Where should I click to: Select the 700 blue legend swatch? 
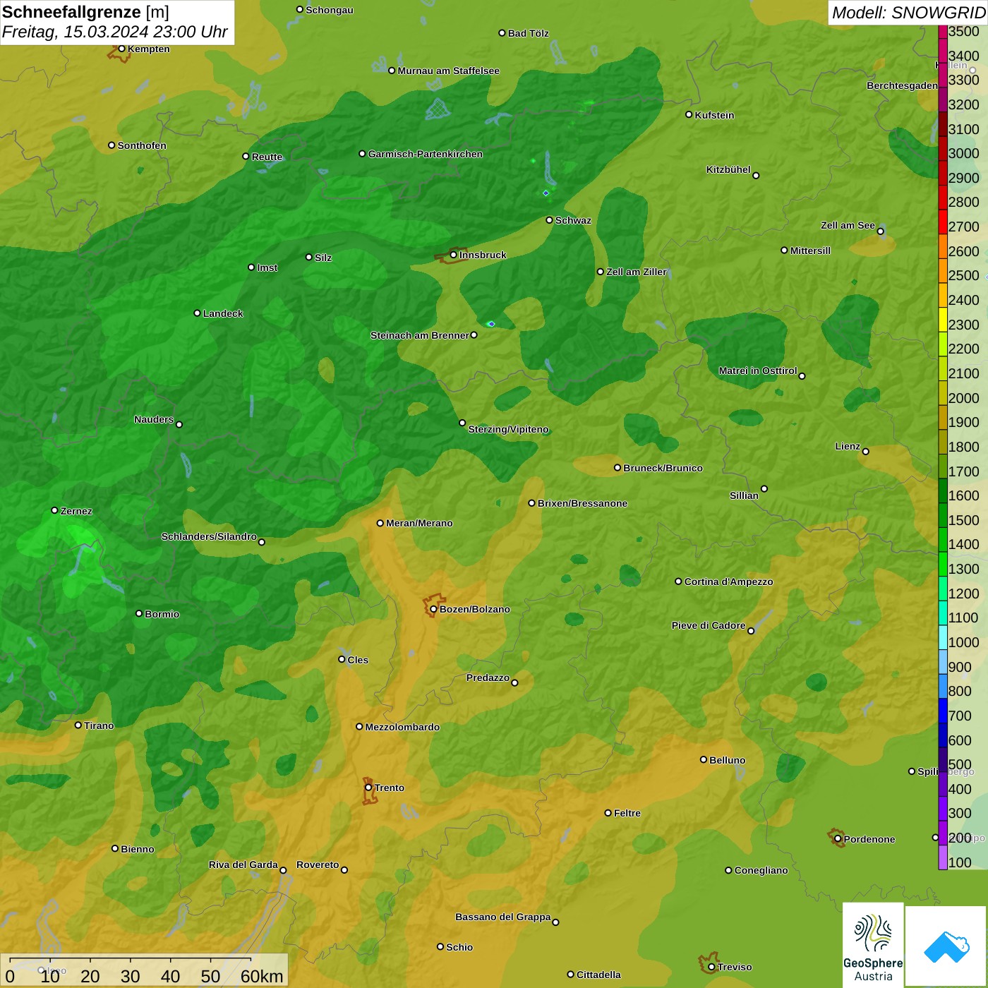(942, 711)
